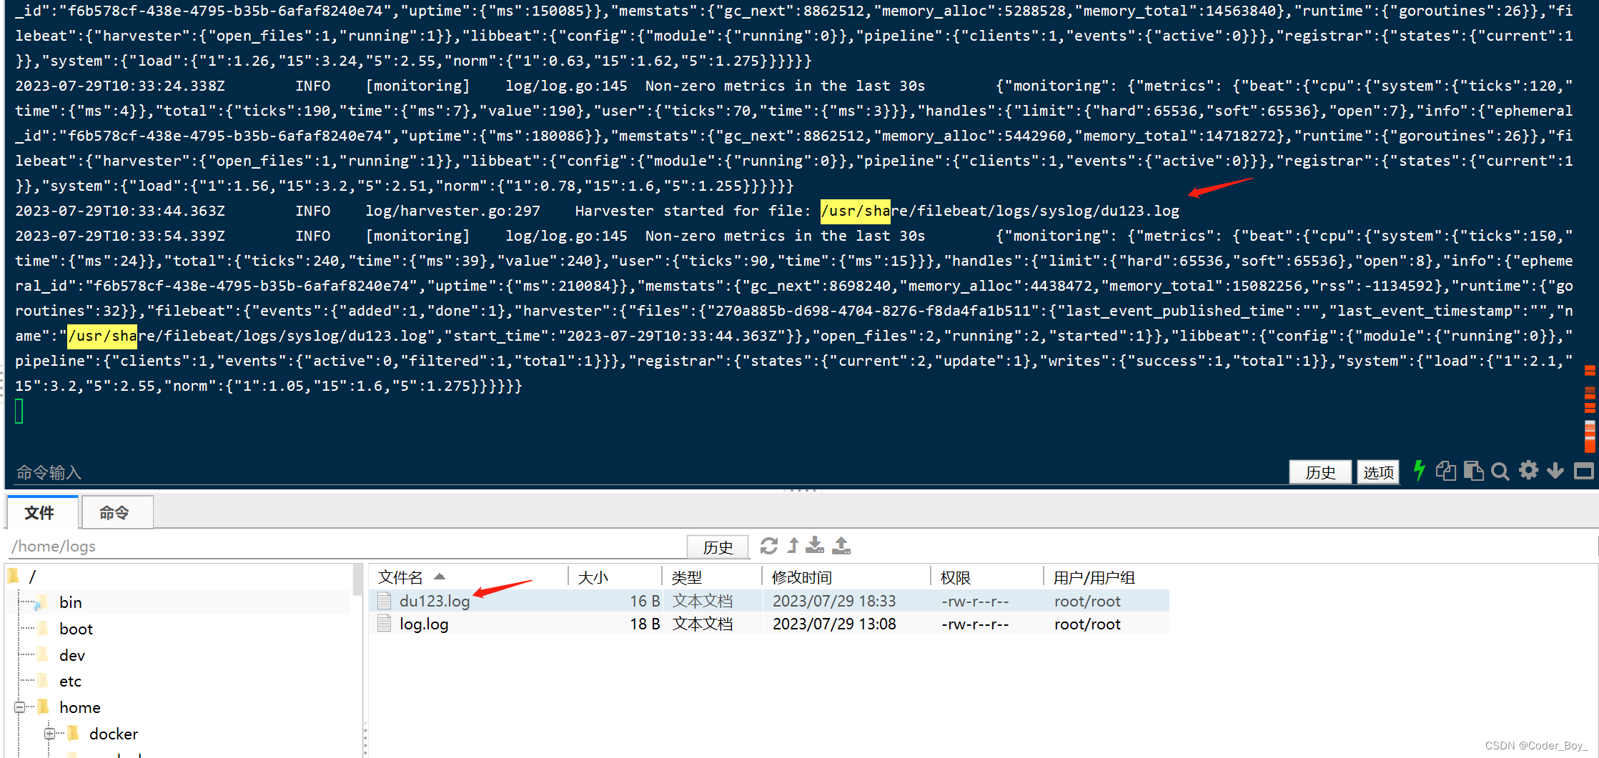Open file path 历史 button

[x=718, y=547]
